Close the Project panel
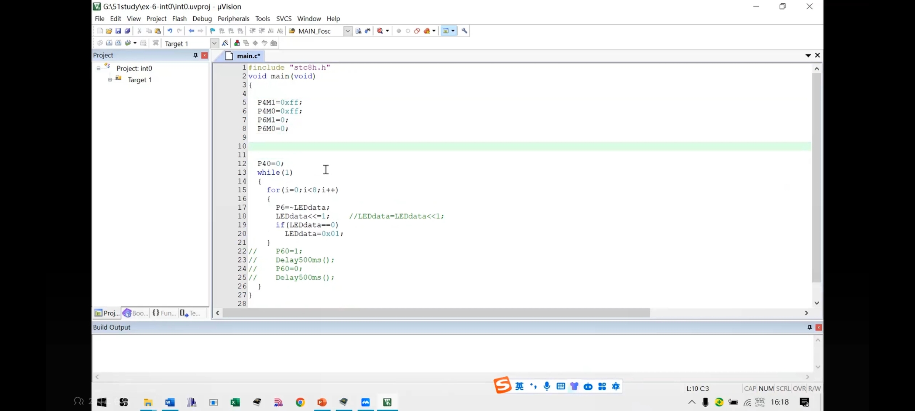 [204, 55]
